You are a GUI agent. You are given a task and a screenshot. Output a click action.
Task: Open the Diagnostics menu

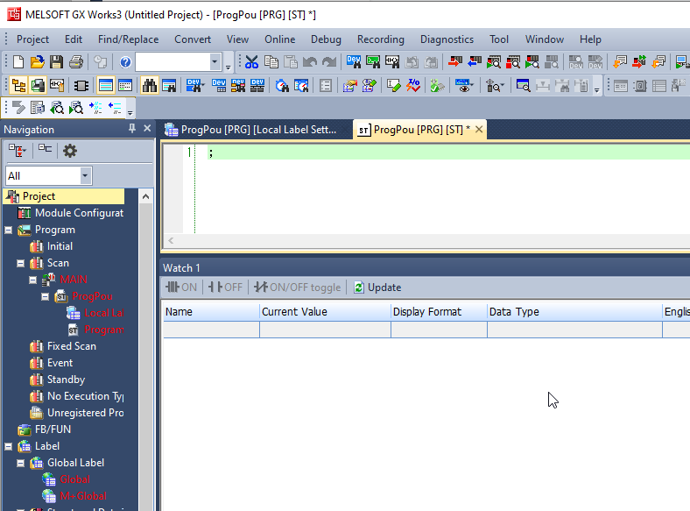click(x=447, y=39)
